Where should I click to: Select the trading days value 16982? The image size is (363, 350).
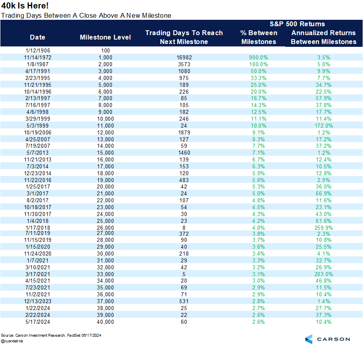click(x=184, y=57)
